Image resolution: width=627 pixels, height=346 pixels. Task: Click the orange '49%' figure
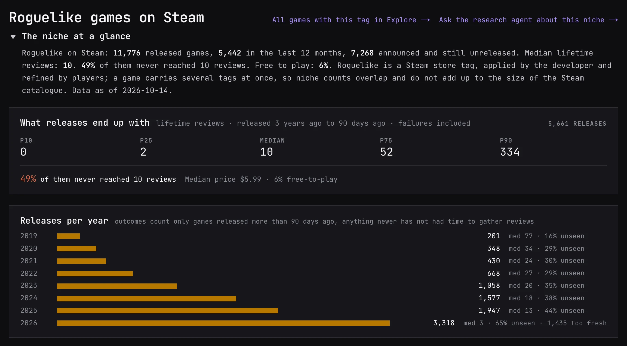pos(28,179)
